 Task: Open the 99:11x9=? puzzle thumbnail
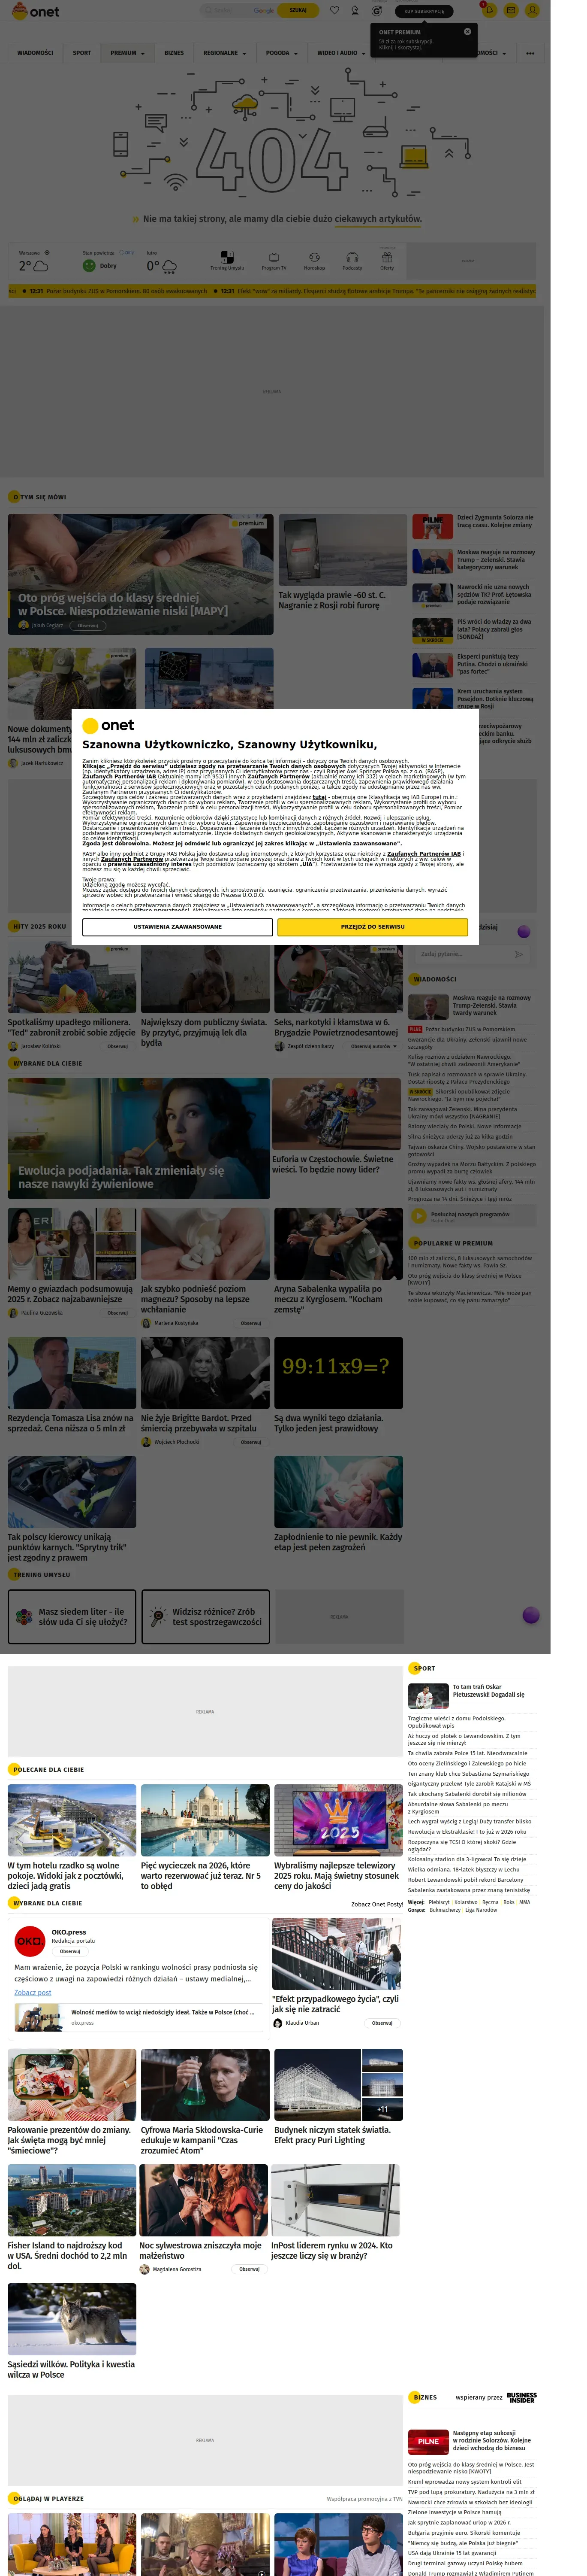338,1372
